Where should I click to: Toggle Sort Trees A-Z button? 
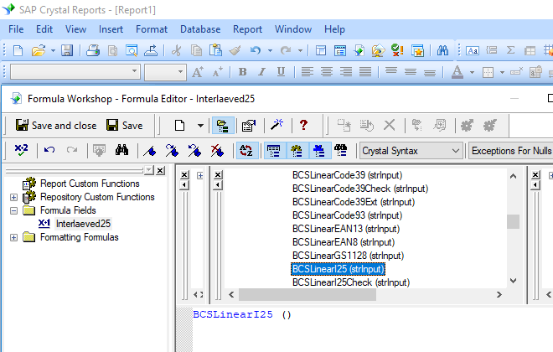click(246, 151)
